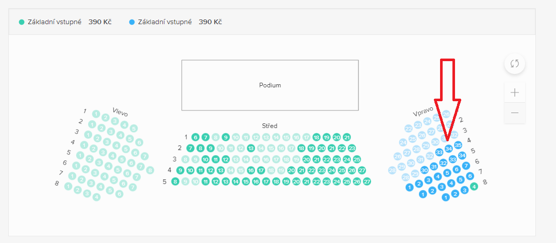Select seat 25 in Střed row 3

[x=357, y=159]
